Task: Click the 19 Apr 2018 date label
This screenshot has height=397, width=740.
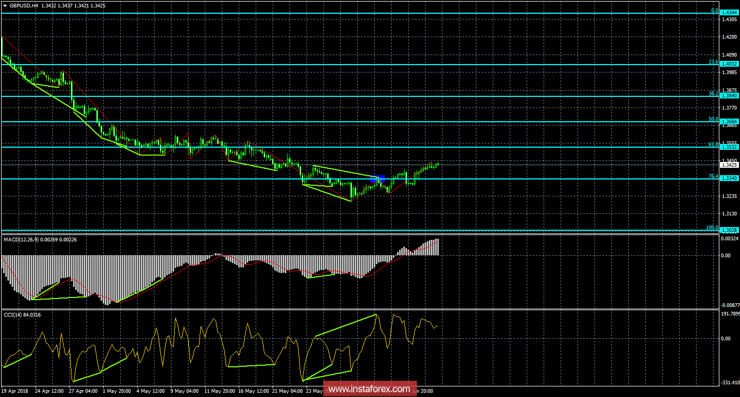Action: [x=15, y=392]
